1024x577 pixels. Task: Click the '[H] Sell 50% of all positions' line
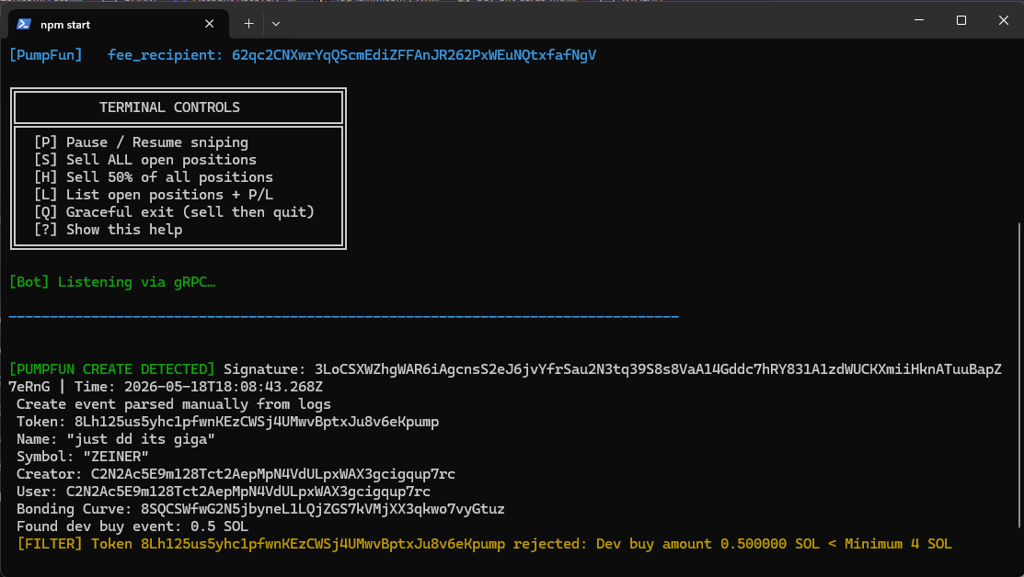154,177
